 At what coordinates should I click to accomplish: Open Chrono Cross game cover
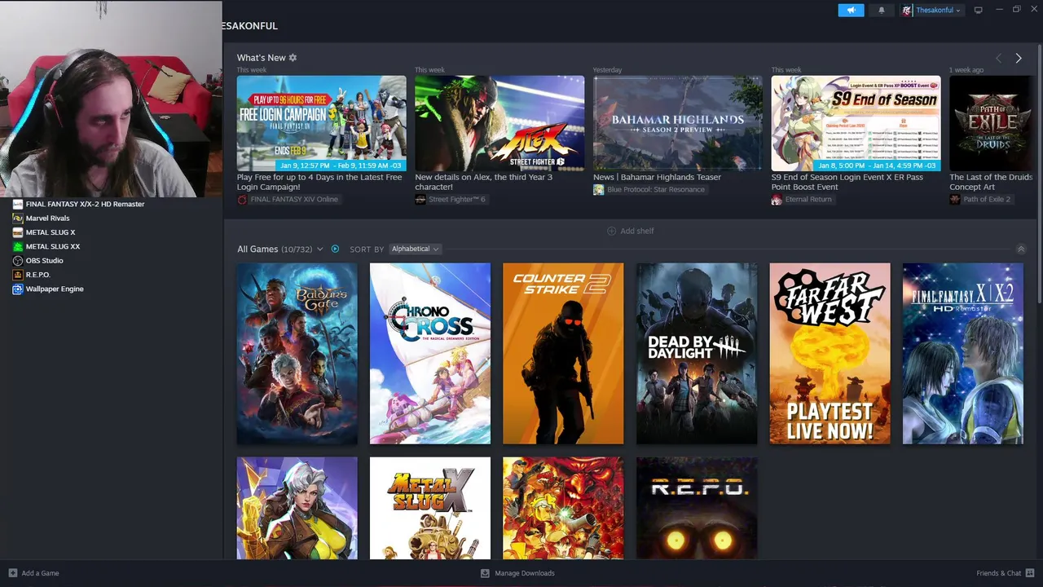tap(430, 353)
